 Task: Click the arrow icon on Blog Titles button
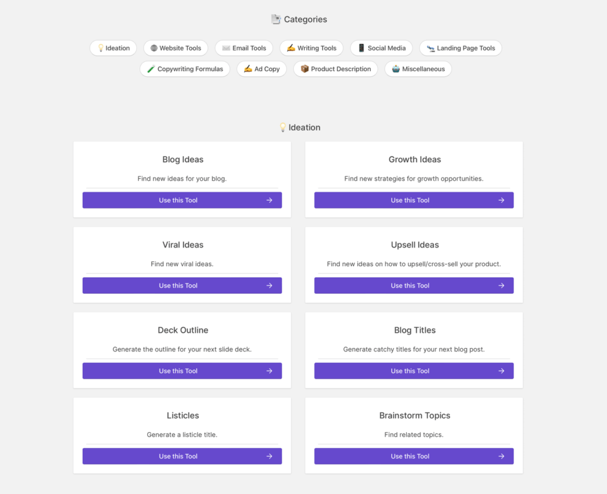501,371
